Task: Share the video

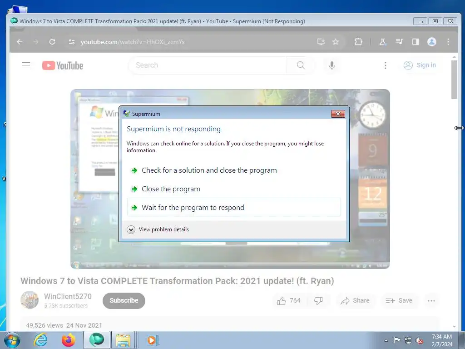Action: coord(355,301)
